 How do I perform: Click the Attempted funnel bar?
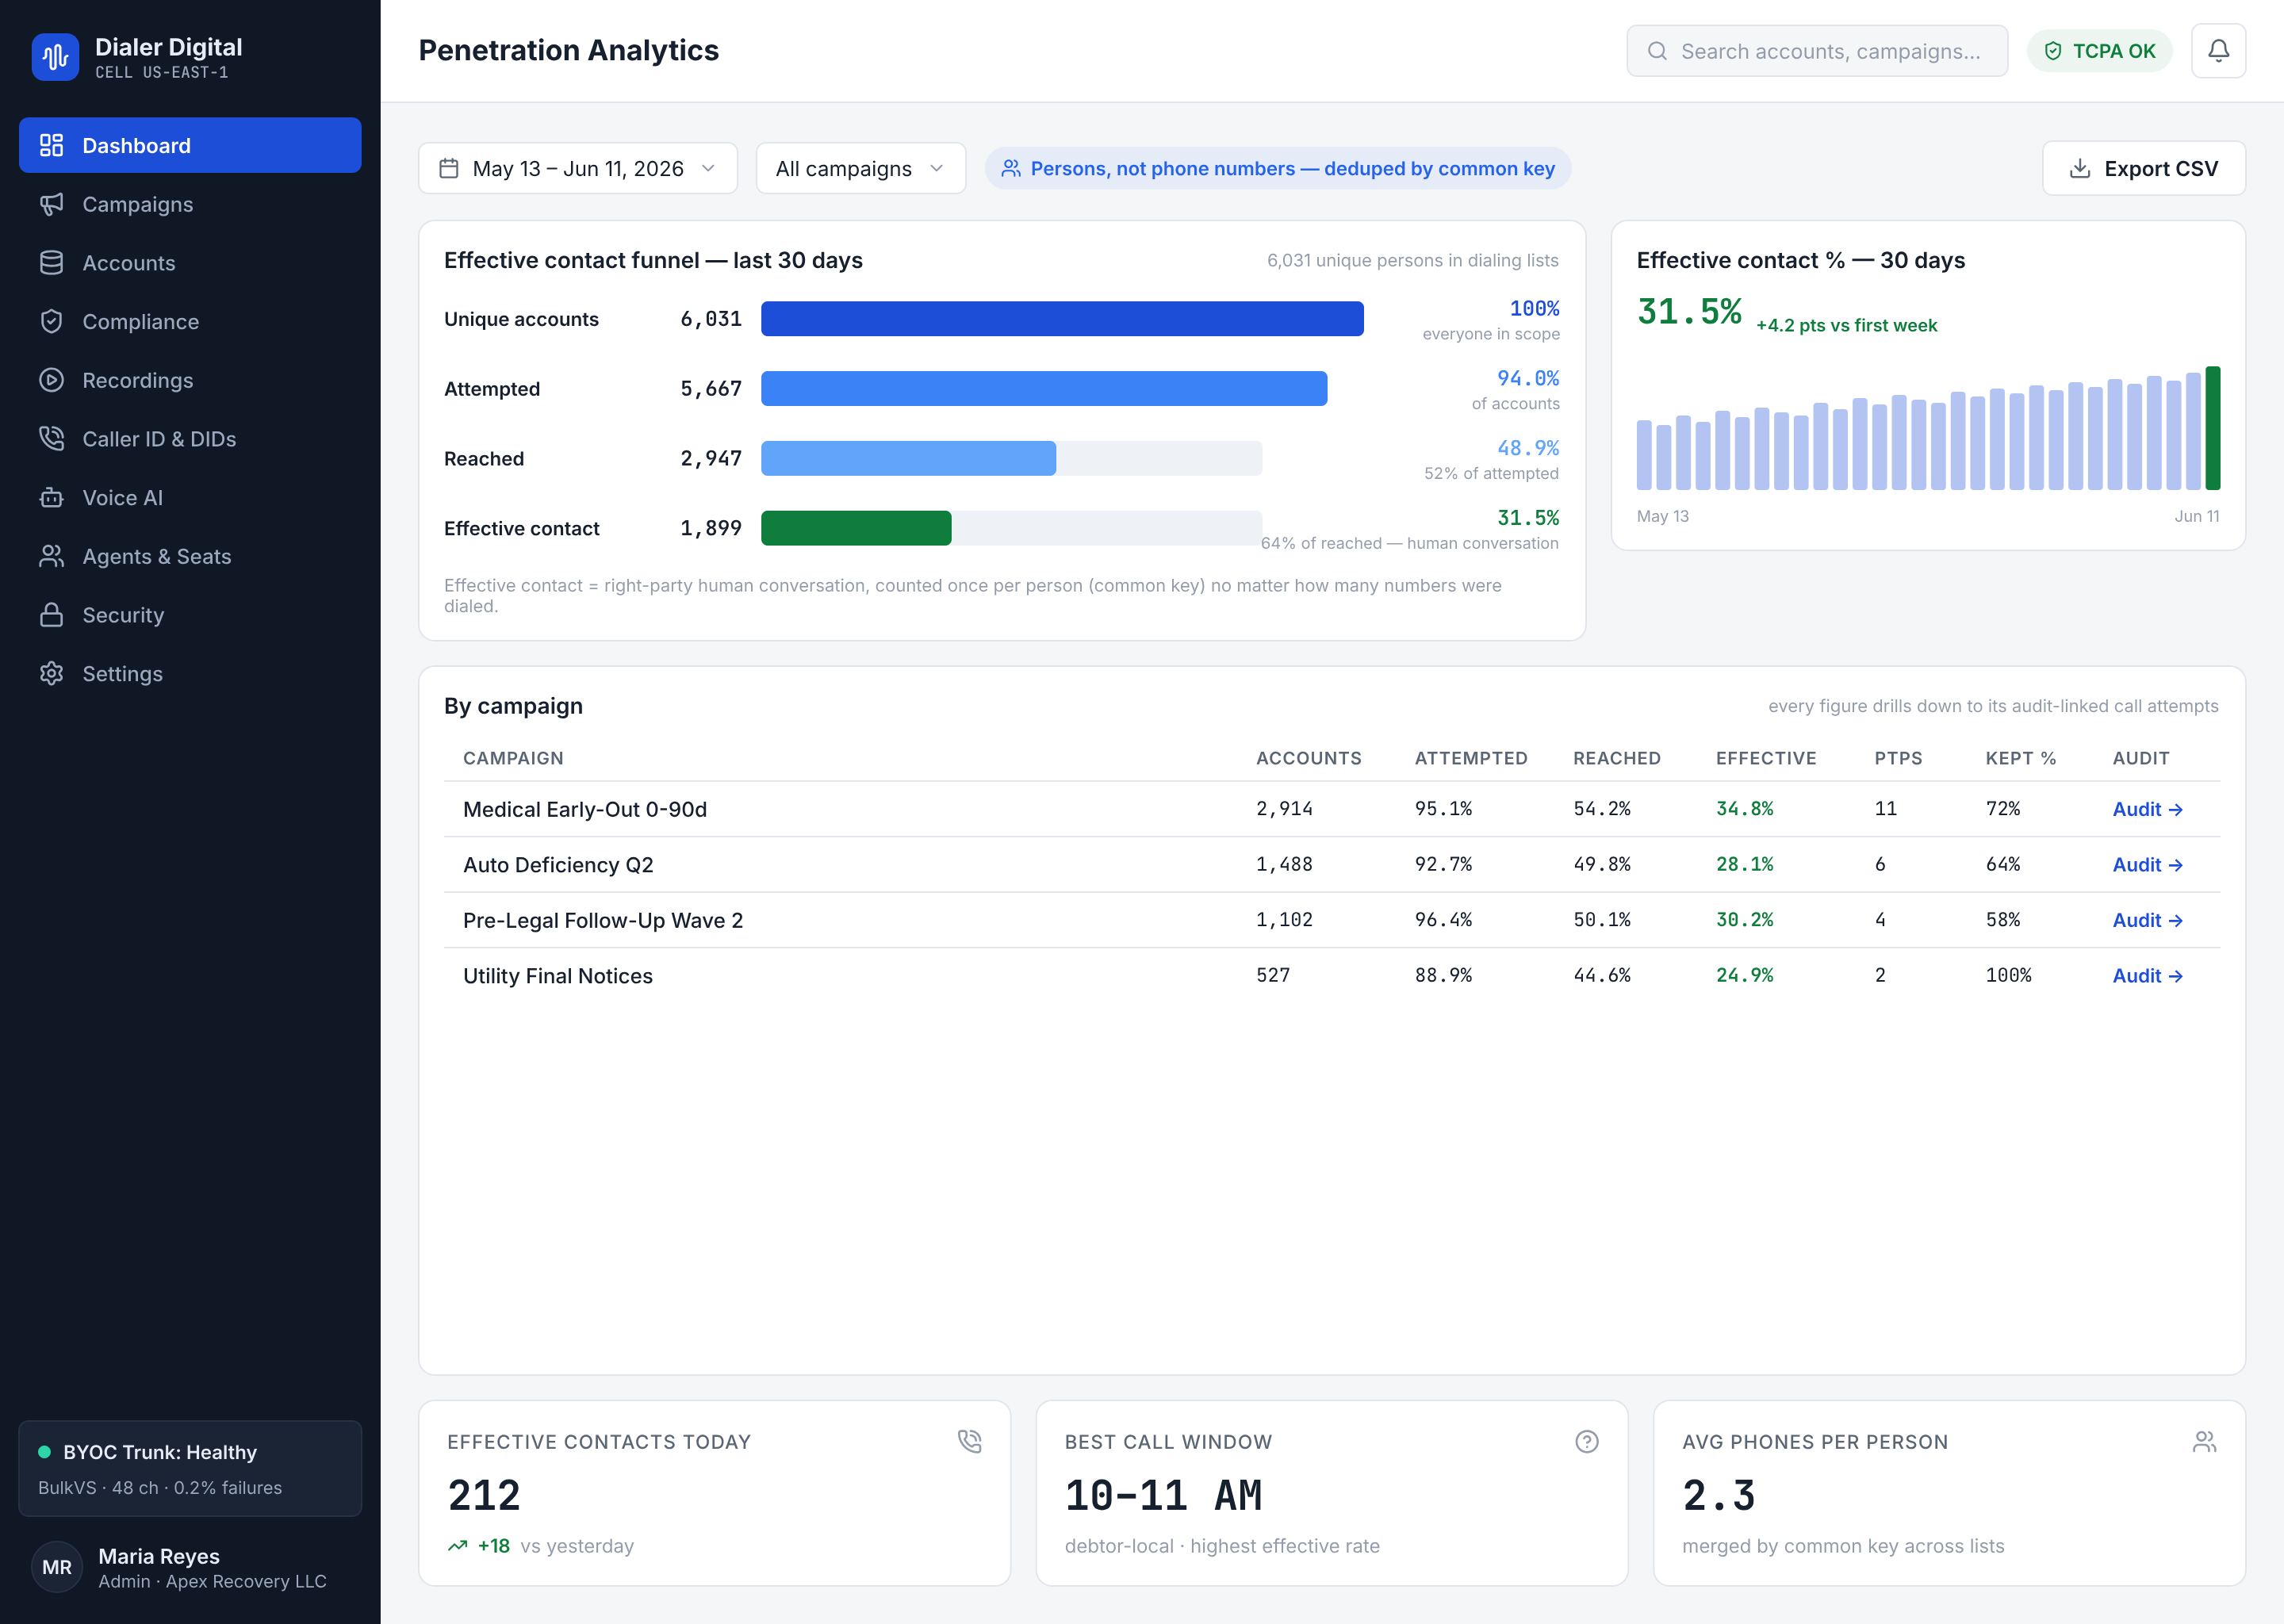(x=1044, y=389)
